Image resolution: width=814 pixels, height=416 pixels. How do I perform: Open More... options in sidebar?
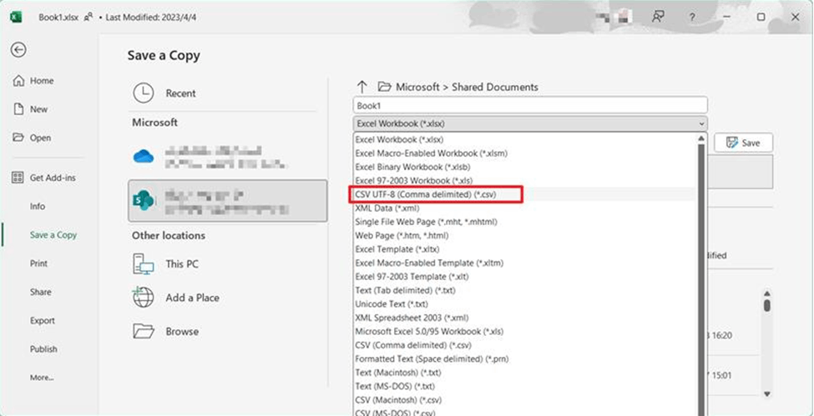tap(42, 378)
